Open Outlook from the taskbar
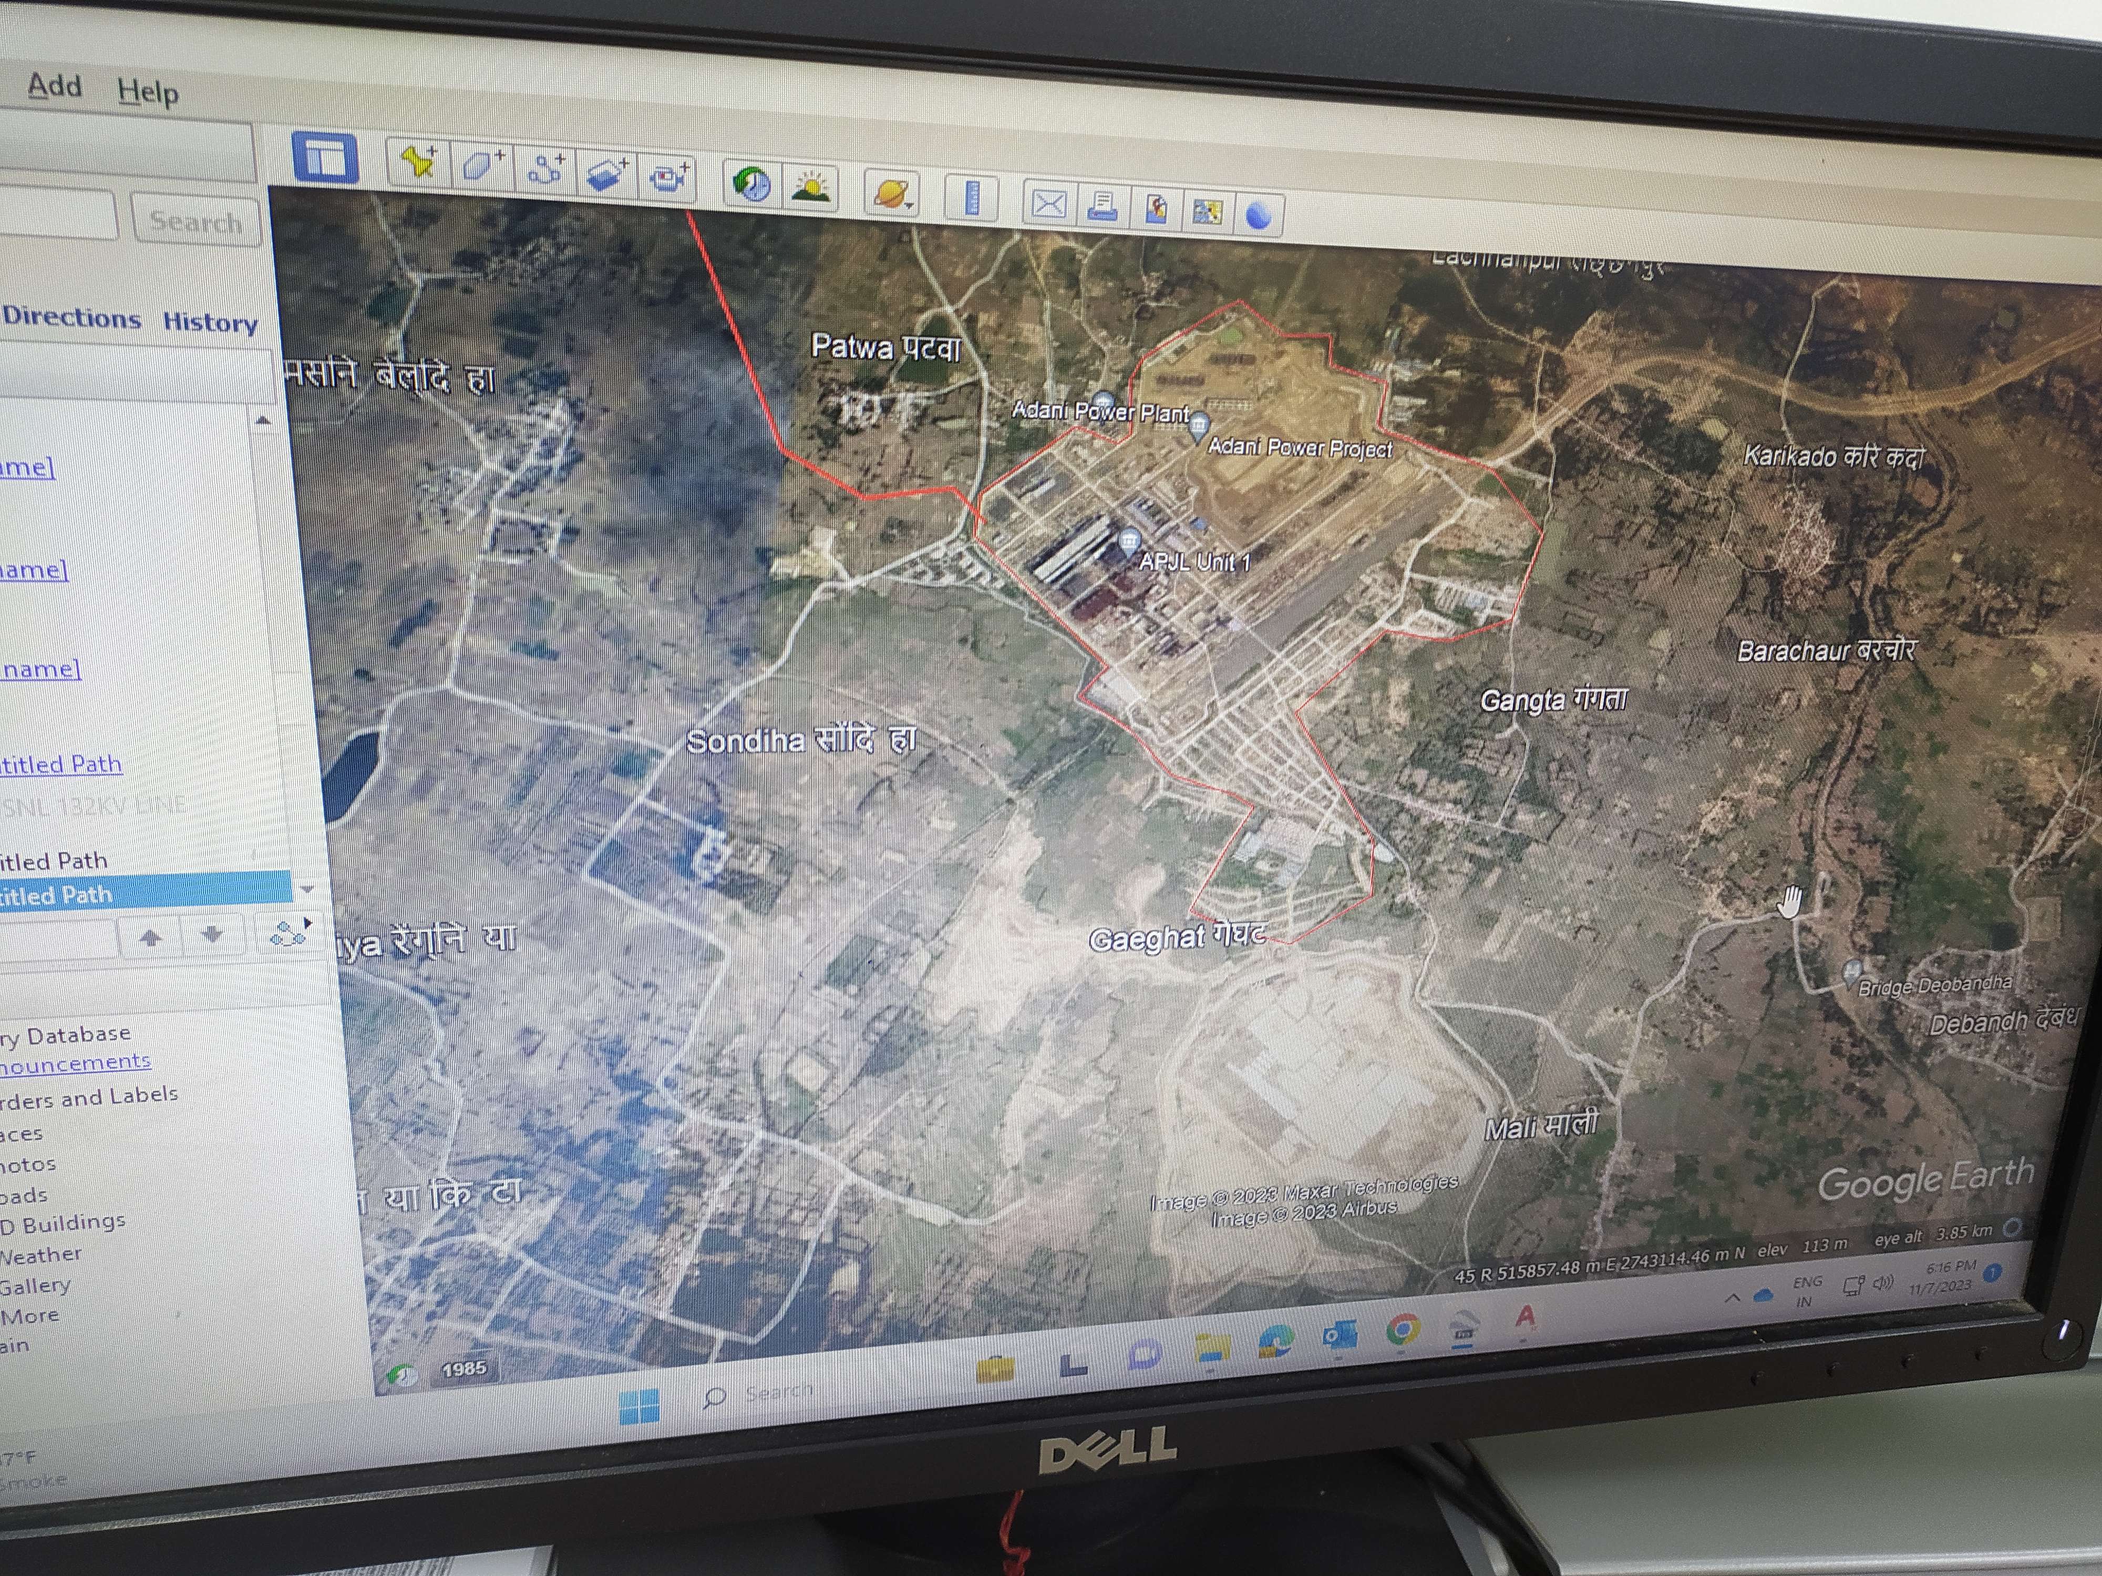Image resolution: width=2102 pixels, height=1576 pixels. tap(1339, 1335)
